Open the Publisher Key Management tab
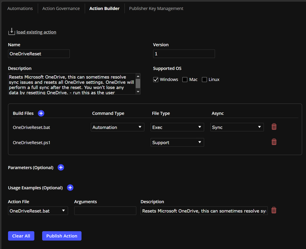Viewport: 306px width, 249px height. pyautogui.click(x=156, y=8)
